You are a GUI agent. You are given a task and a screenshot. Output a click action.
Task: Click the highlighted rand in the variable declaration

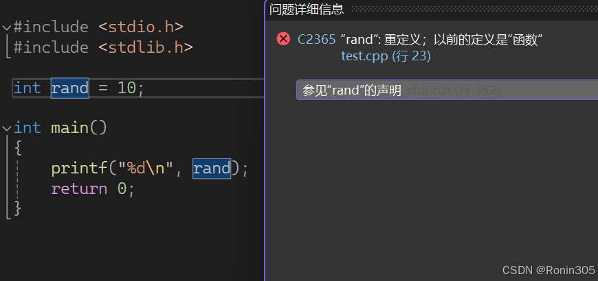(70, 88)
